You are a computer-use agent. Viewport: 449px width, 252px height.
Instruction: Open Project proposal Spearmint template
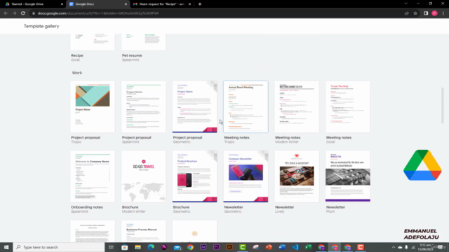pos(143,107)
